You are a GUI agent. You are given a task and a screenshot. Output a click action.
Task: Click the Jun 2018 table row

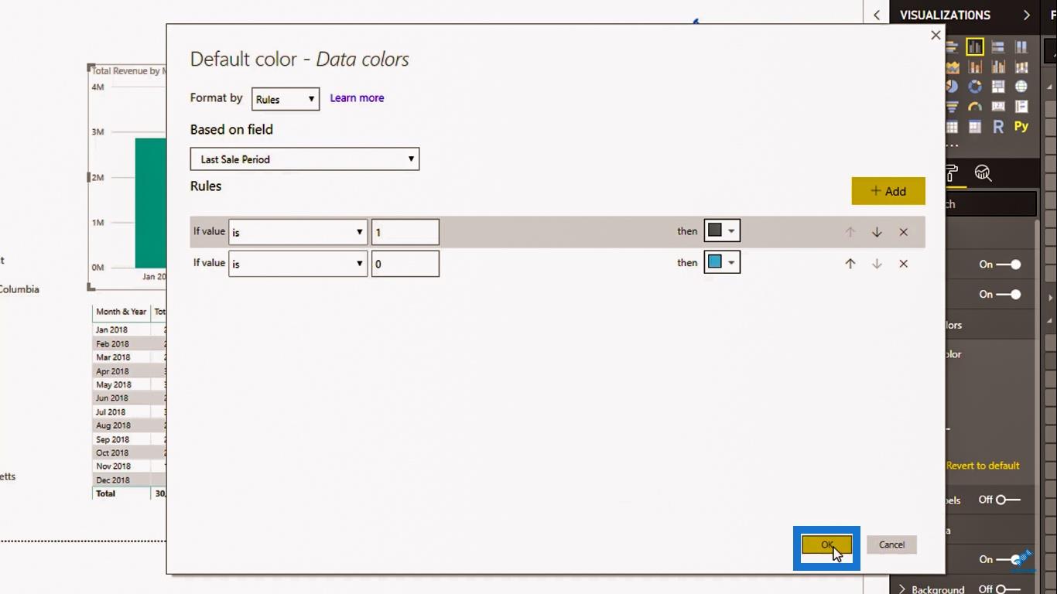tap(128, 398)
